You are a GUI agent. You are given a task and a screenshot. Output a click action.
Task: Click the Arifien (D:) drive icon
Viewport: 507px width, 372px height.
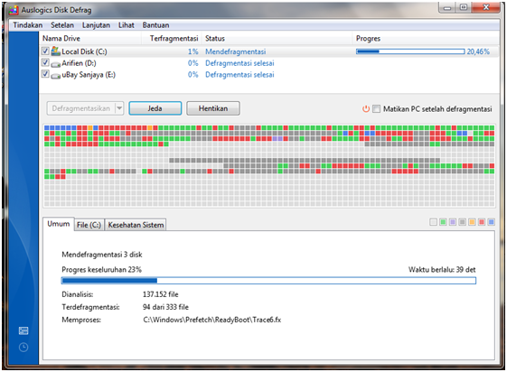56,64
